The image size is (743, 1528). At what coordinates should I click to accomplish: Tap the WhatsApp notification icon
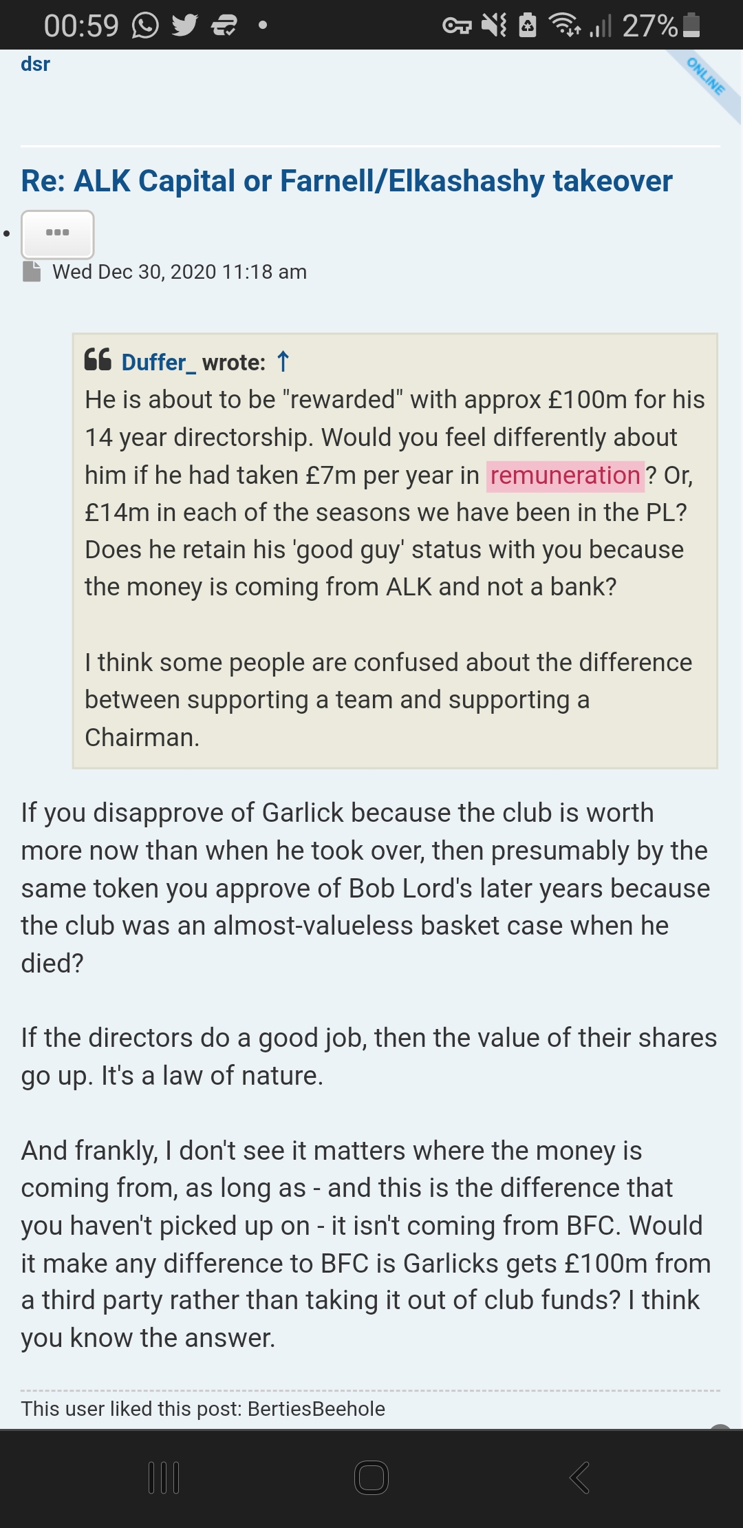(145, 26)
